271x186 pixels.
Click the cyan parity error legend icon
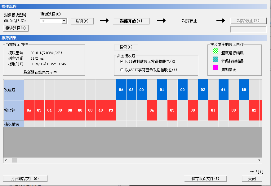click(x=215, y=61)
